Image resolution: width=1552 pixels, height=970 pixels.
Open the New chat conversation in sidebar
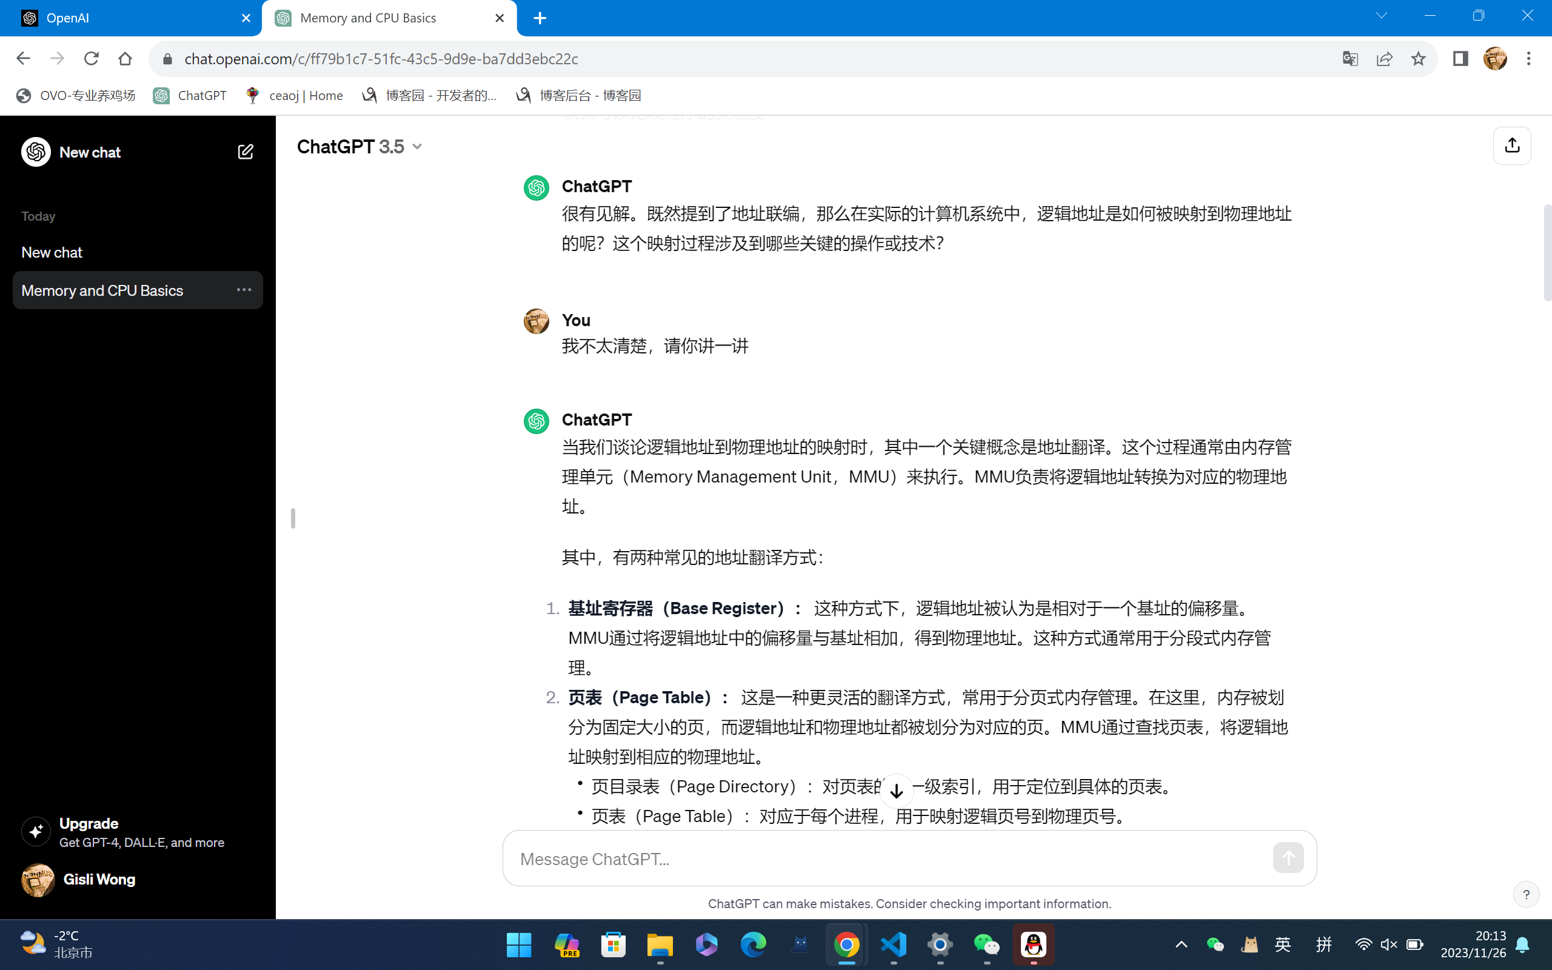coord(138,252)
